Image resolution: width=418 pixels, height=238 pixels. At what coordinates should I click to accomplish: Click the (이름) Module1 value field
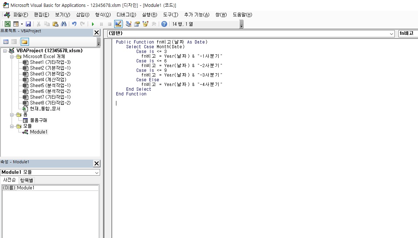57,188
